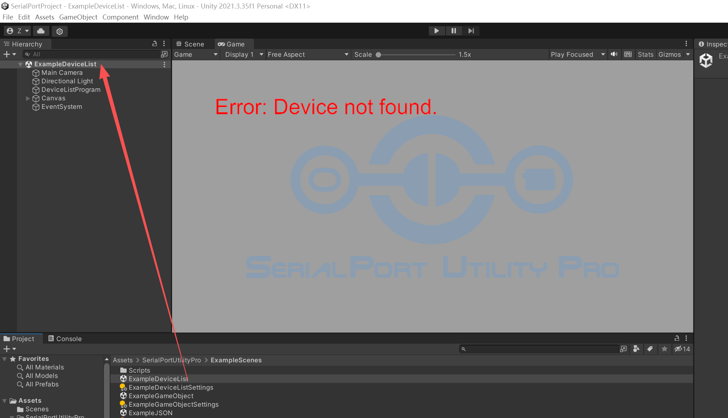728x418 pixels.
Task: Open Hierarchy panel options menu
Action: pyautogui.click(x=164, y=44)
